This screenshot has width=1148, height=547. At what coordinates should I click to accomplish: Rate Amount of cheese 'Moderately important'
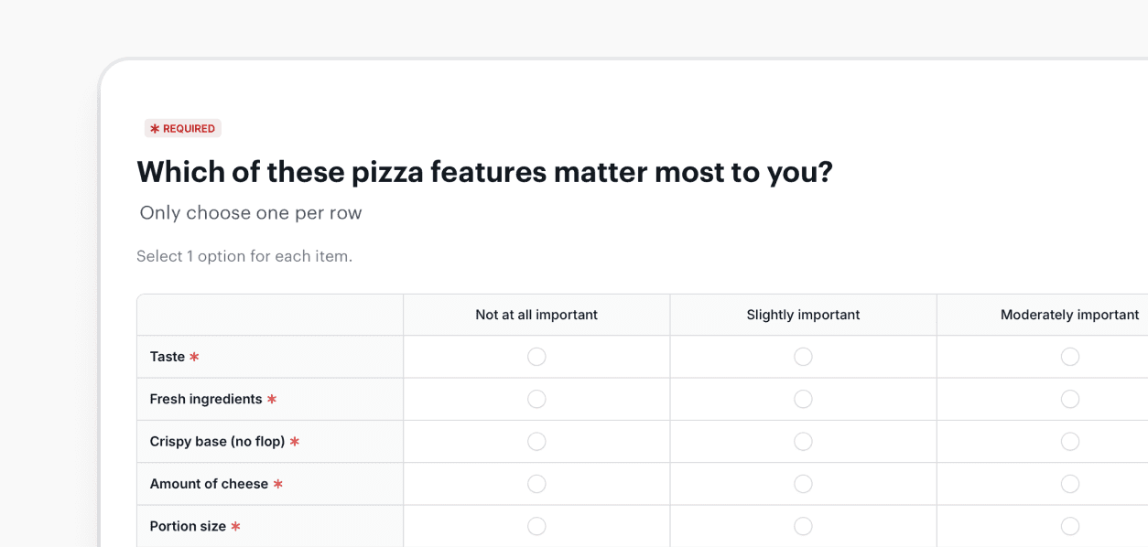(x=1069, y=484)
